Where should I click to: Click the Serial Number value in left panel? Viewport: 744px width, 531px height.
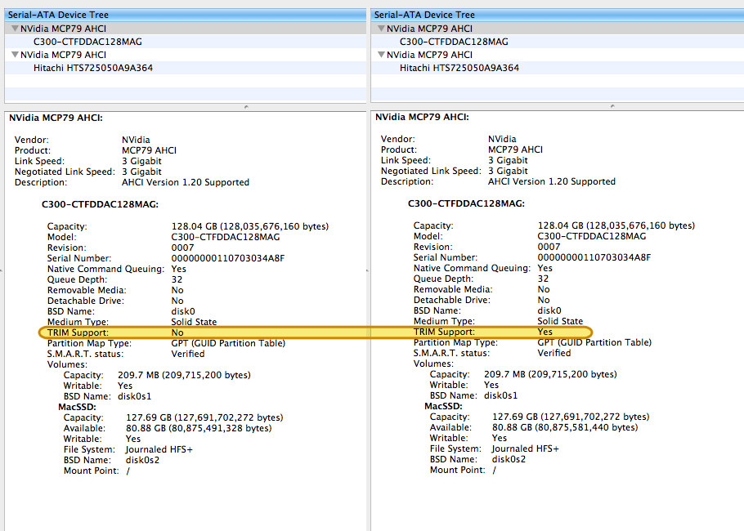(x=227, y=258)
